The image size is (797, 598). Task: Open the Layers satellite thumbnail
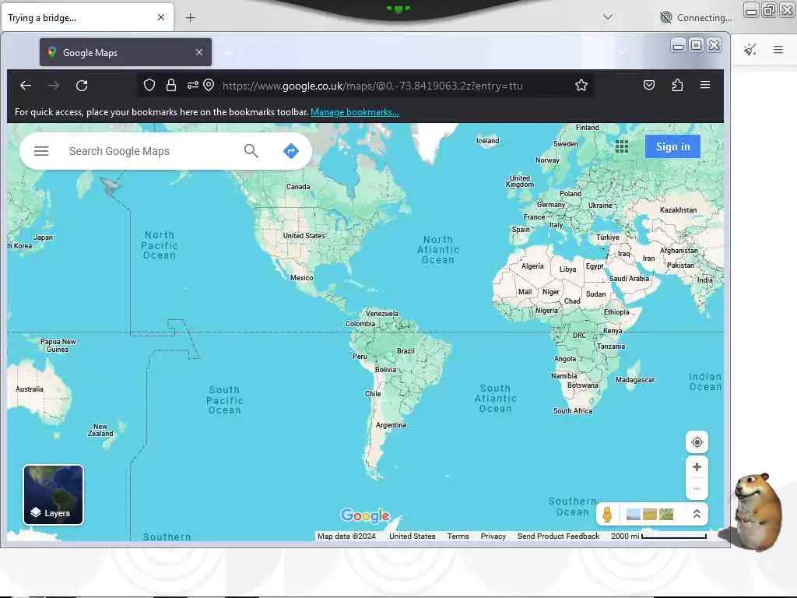[54, 494]
